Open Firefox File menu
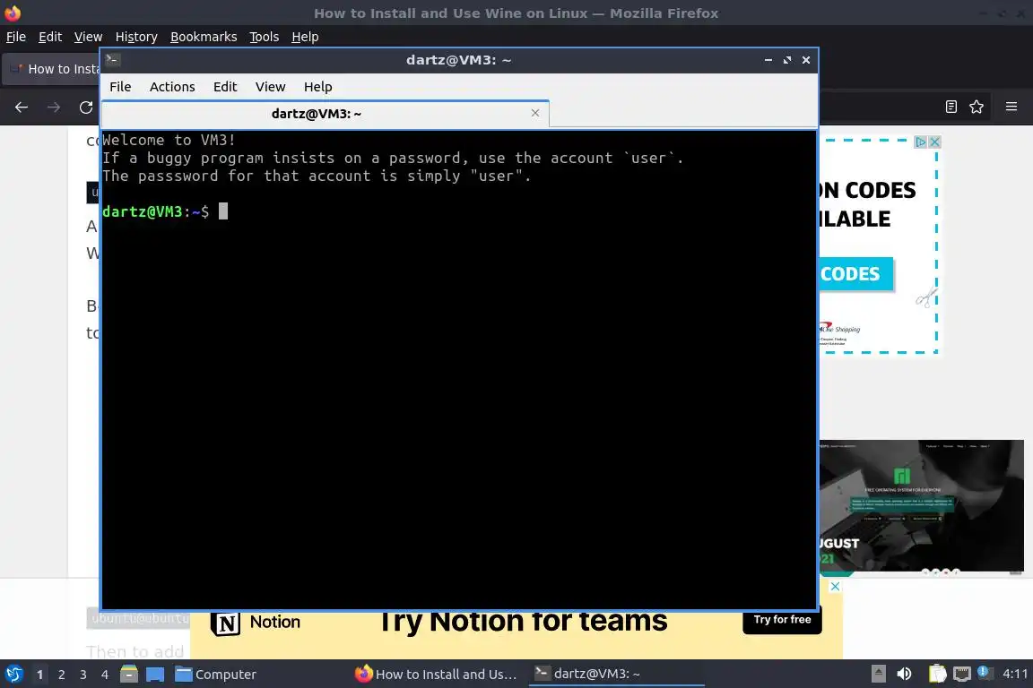The height and width of the screenshot is (688, 1033). point(16,37)
